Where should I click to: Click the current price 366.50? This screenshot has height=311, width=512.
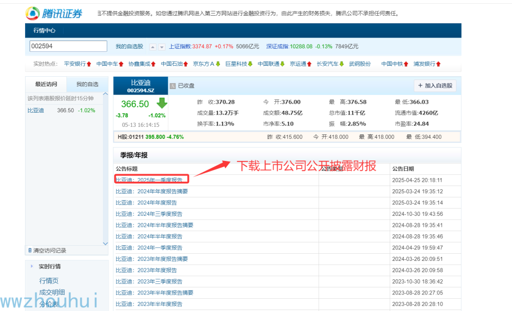135,104
